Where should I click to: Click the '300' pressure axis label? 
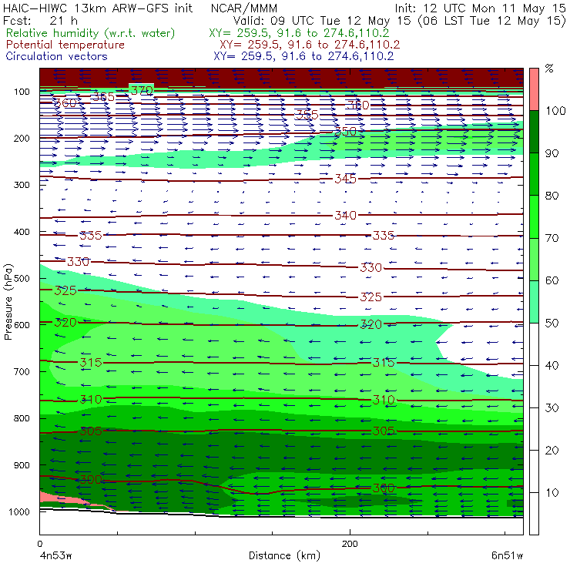[x=22, y=185]
